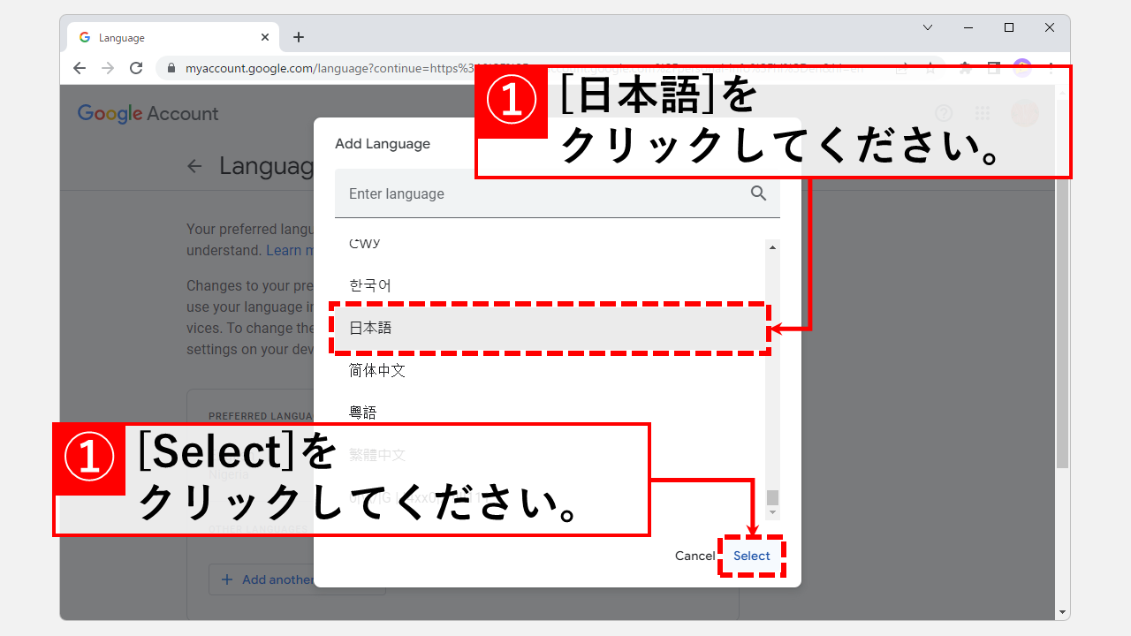Open Google Account help via question mark icon
This screenshot has width=1131, height=636.
click(x=944, y=113)
